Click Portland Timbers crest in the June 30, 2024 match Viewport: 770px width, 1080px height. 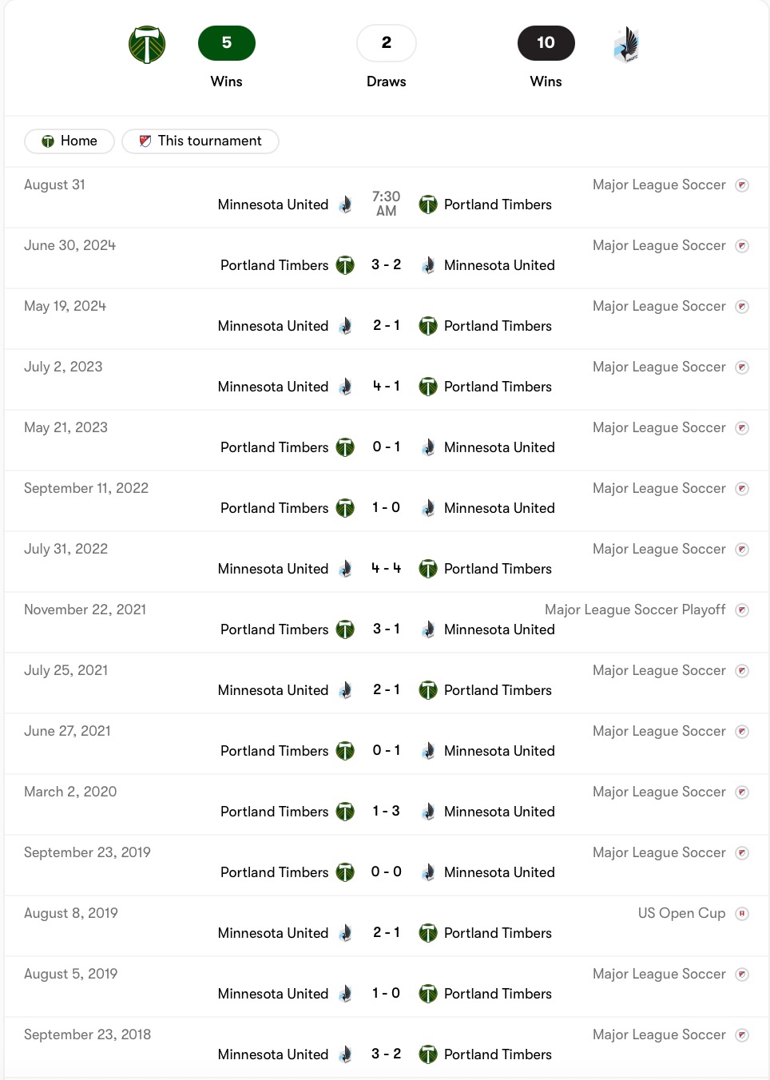pyautogui.click(x=345, y=265)
